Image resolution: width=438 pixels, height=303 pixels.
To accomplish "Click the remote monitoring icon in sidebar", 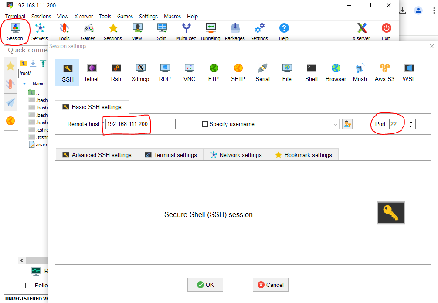I will click(x=36, y=271).
